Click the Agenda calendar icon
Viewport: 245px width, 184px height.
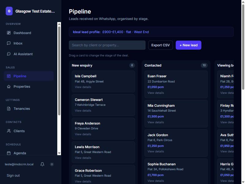[9, 153]
